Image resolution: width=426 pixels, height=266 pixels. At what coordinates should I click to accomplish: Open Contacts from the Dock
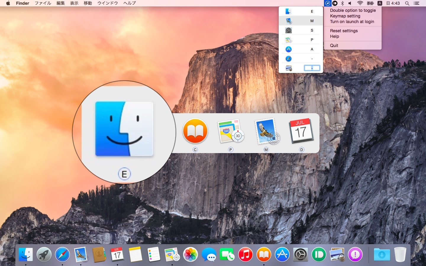pyautogui.click(x=99, y=254)
